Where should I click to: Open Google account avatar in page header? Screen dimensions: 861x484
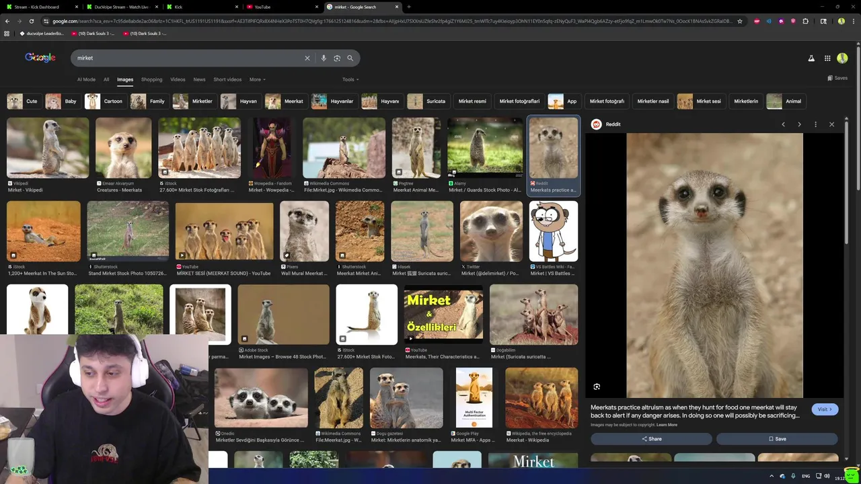click(x=842, y=58)
